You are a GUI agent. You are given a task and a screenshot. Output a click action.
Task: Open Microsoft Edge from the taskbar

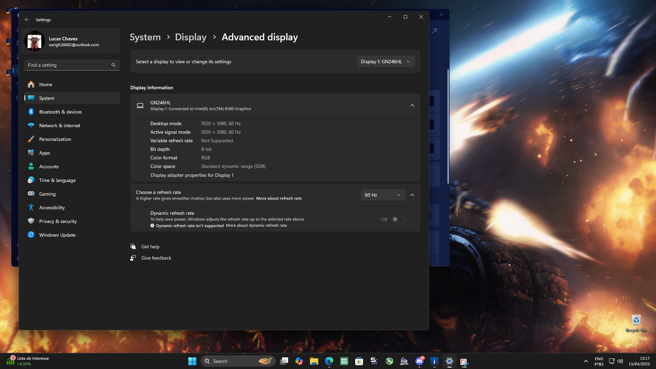point(329,361)
